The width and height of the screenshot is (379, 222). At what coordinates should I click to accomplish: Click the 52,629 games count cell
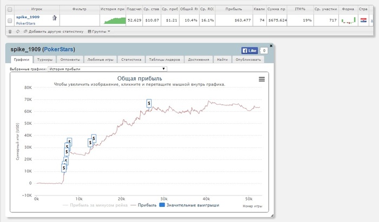click(x=134, y=20)
